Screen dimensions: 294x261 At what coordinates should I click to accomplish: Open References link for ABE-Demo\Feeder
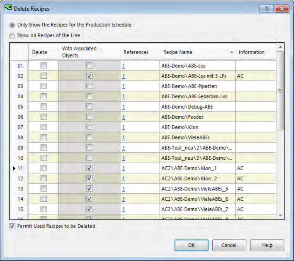pos(124,117)
